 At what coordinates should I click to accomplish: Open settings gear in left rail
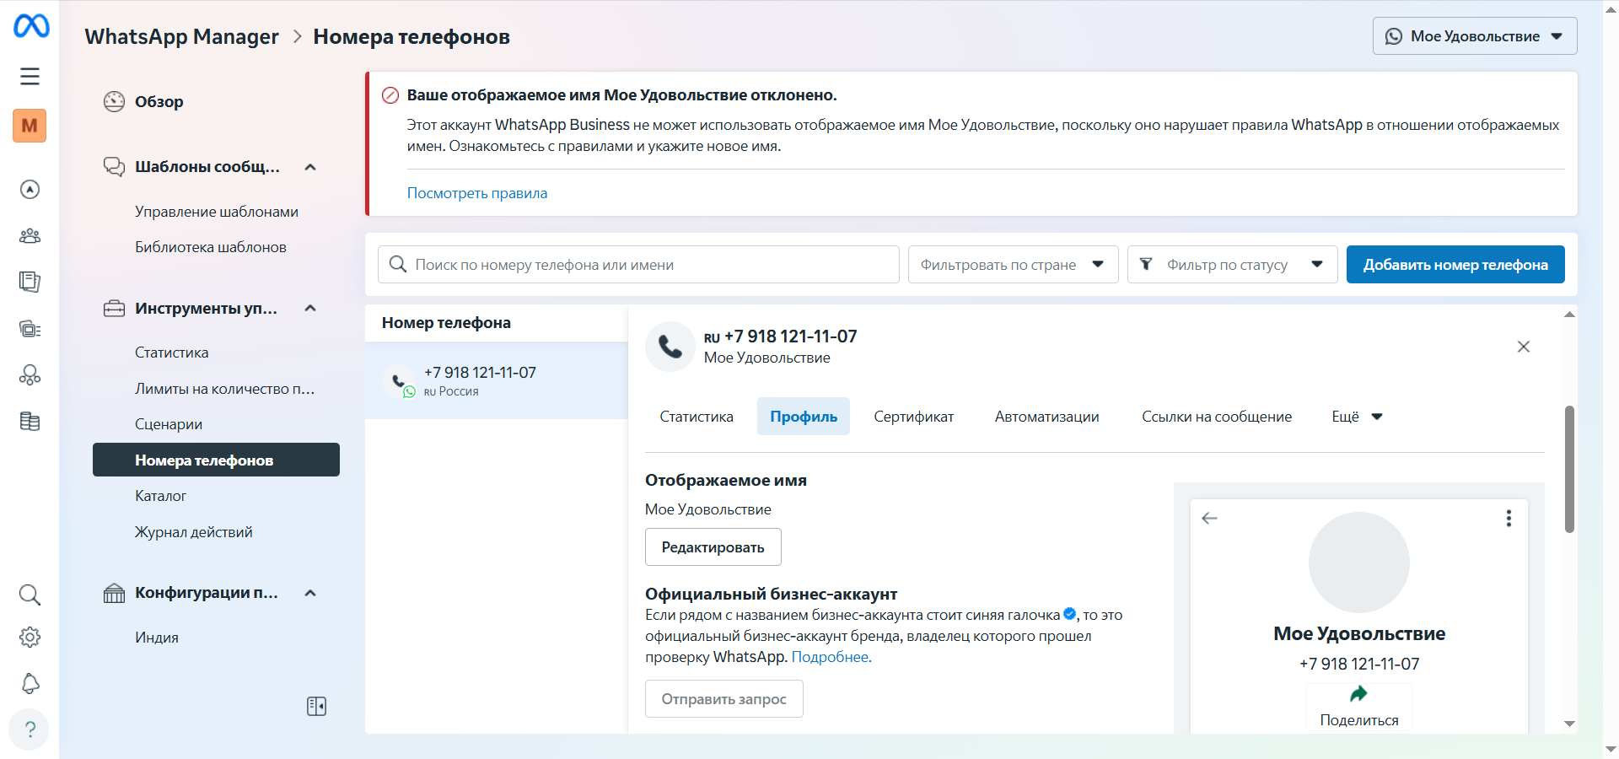[30, 638]
